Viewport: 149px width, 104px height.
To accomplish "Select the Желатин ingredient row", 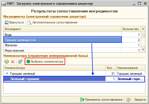I will [x=72, y=45].
